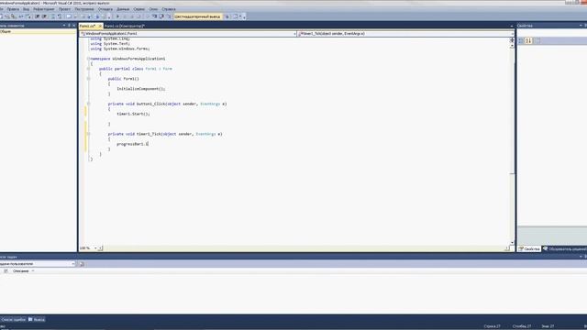Start debugging with the play icon

pos(117,16)
